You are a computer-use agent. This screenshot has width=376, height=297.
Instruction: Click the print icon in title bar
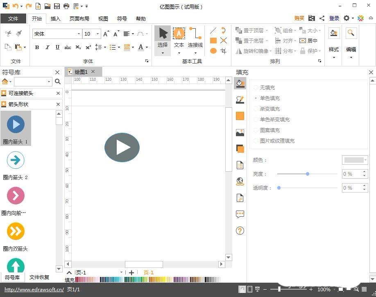(66, 6)
